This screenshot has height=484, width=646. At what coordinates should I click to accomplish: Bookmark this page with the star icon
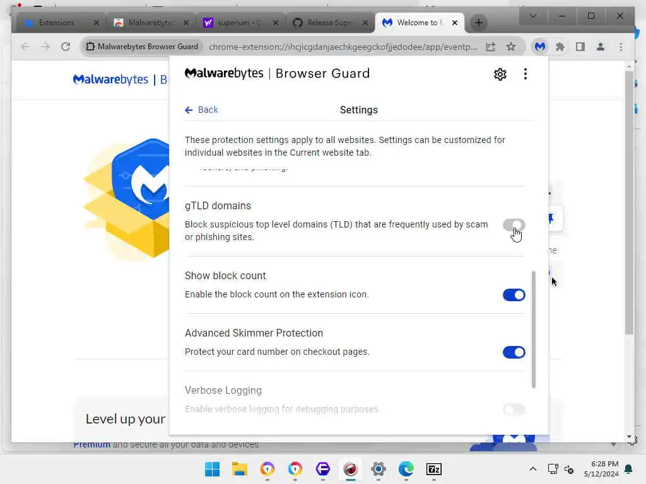pos(511,47)
